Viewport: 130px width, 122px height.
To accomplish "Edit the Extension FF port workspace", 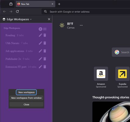I will click(40, 67).
